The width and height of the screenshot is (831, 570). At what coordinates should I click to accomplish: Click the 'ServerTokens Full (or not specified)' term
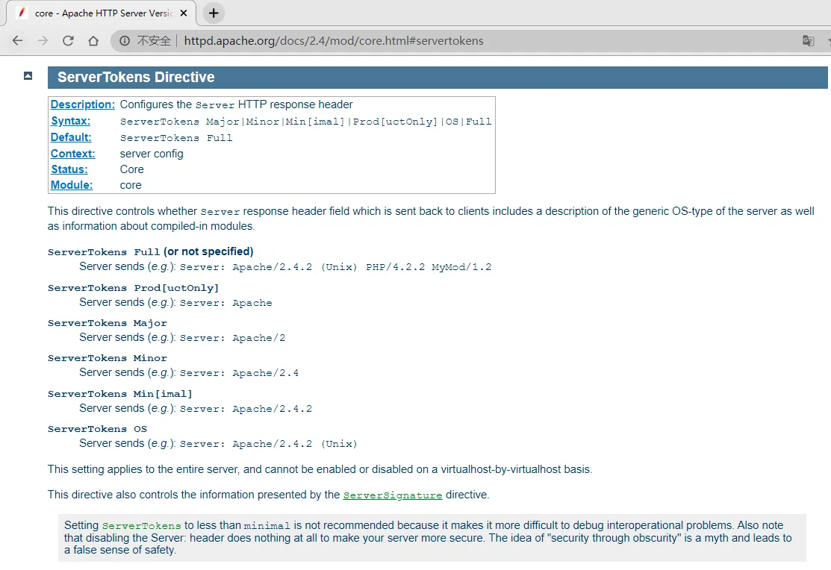point(151,251)
